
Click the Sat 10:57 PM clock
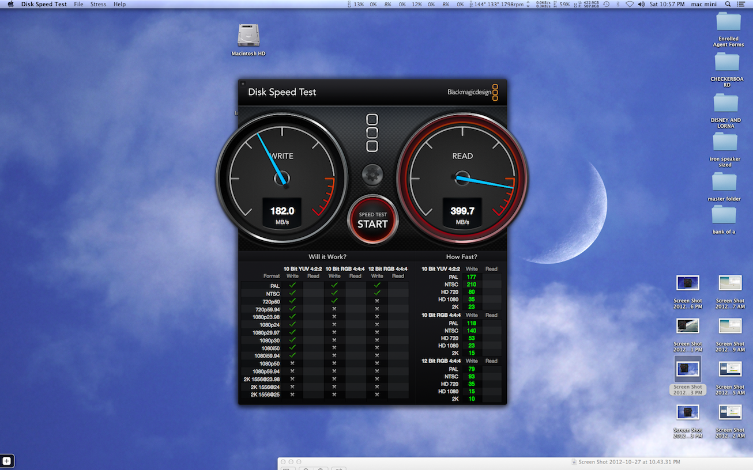click(667, 4)
